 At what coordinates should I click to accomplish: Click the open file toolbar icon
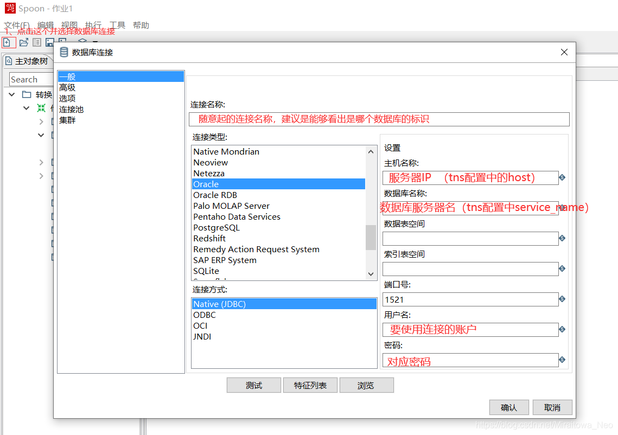[x=24, y=42]
